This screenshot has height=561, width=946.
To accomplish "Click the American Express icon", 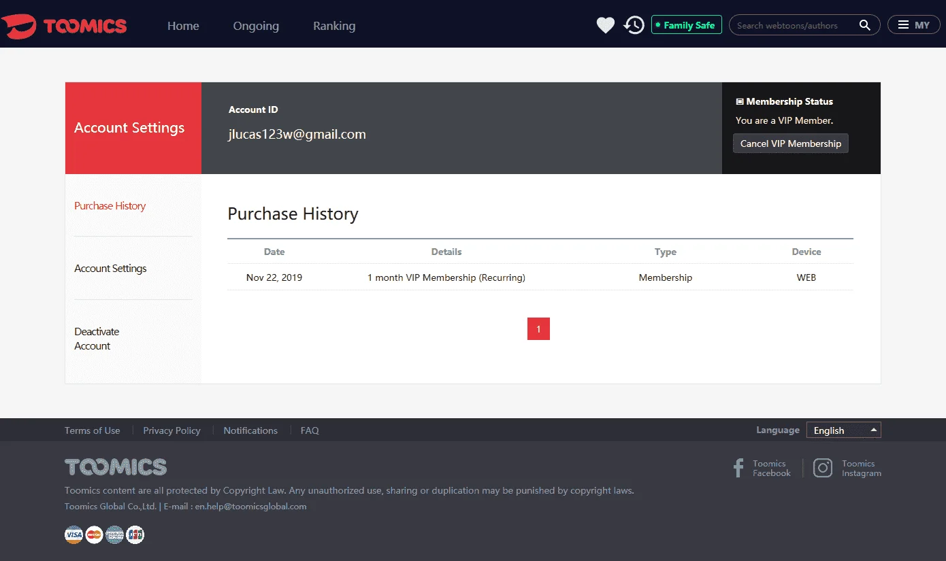I will click(114, 534).
